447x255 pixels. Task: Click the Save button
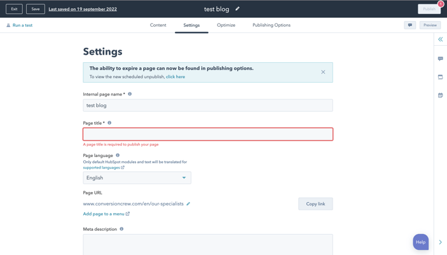tap(36, 9)
